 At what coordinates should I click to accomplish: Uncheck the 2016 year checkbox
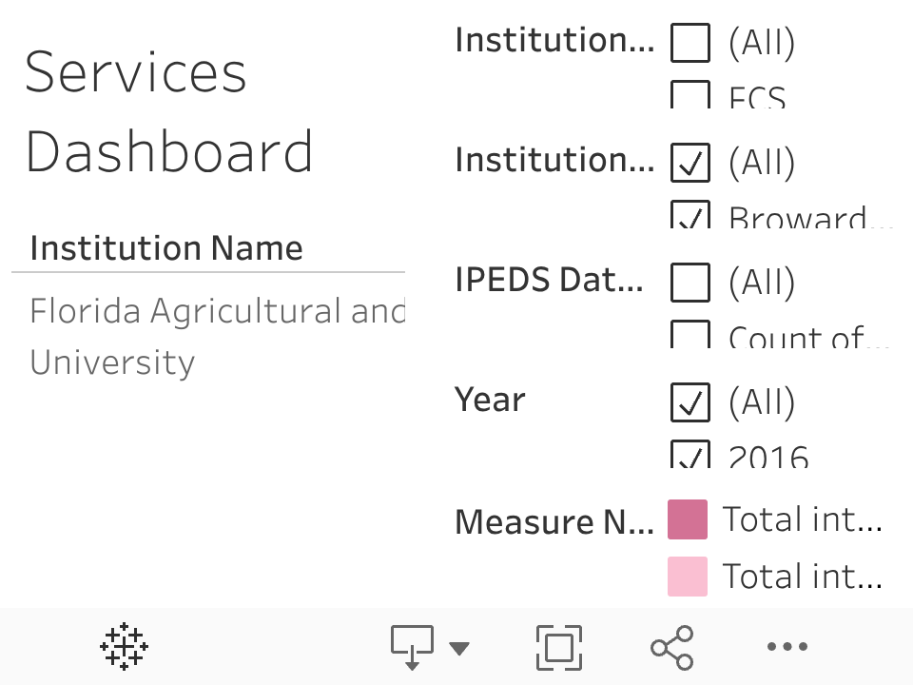(690, 455)
